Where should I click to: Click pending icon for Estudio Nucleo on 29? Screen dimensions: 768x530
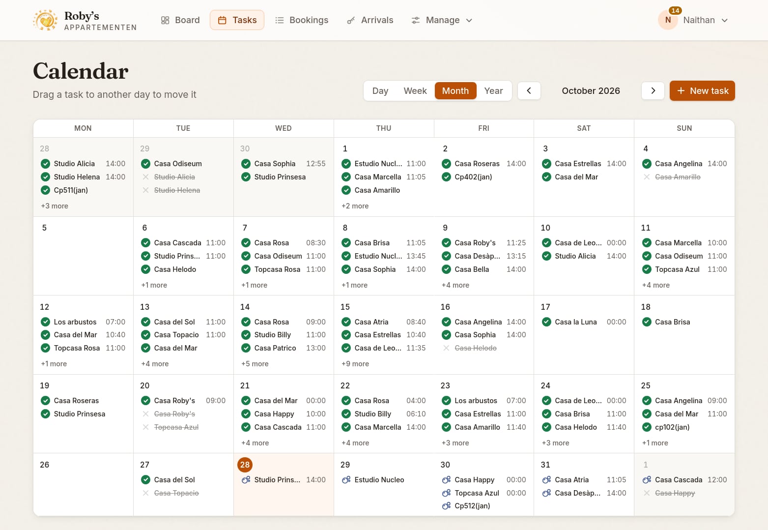(x=346, y=480)
